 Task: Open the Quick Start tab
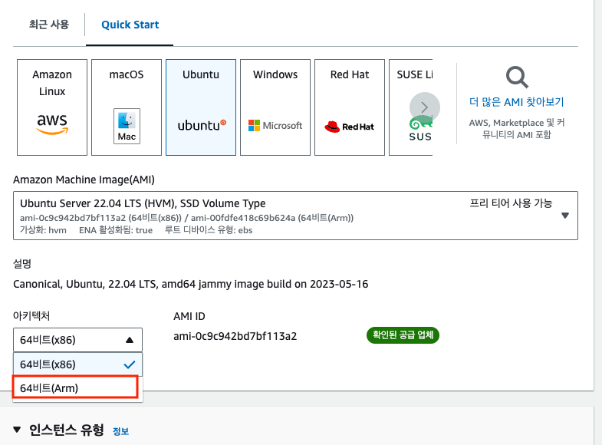[x=130, y=25]
